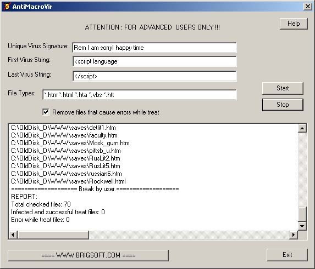Click the log's scroll up arrow
The height and width of the screenshot is (269, 315).
pyautogui.click(x=302, y=128)
